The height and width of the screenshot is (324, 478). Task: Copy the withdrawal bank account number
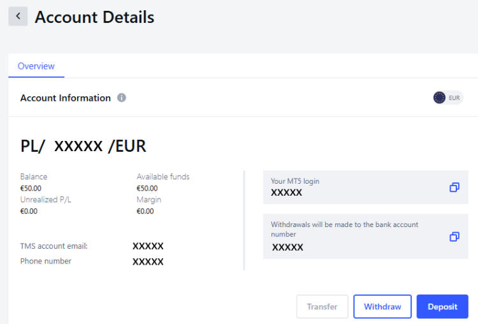pyautogui.click(x=454, y=237)
